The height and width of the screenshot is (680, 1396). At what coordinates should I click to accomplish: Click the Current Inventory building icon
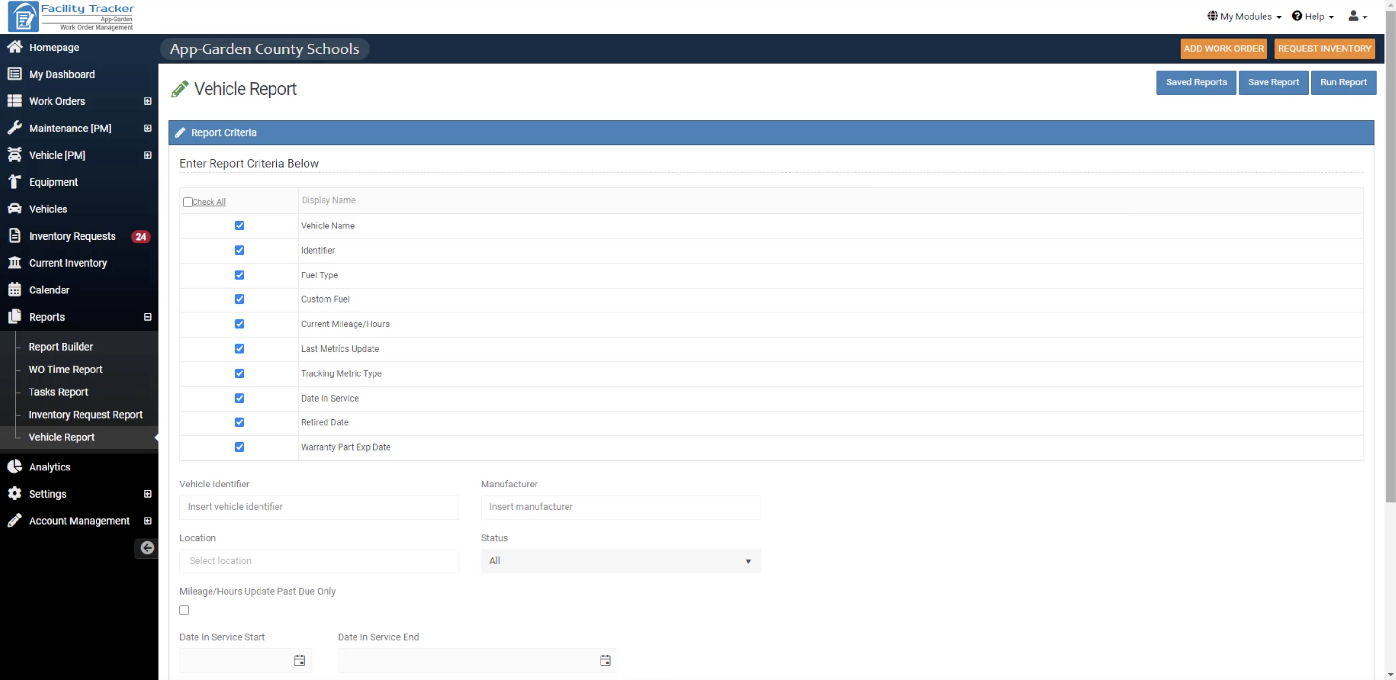tap(15, 263)
